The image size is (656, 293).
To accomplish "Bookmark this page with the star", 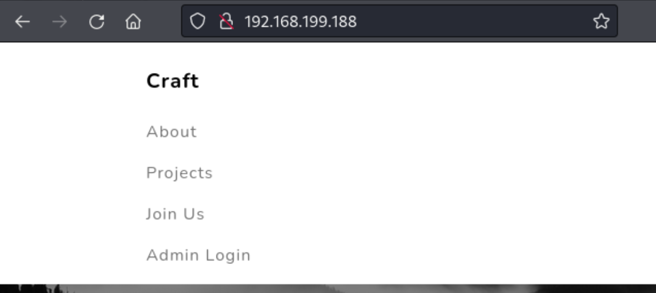I will click(601, 21).
